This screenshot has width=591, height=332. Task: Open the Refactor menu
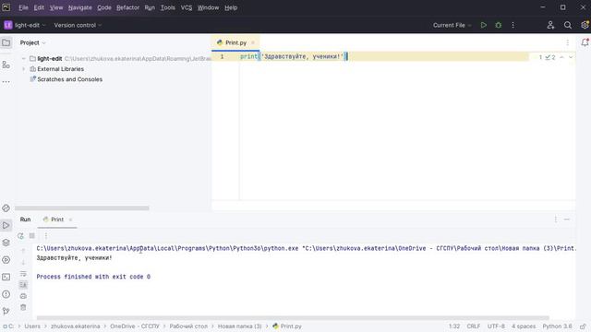[x=127, y=7]
